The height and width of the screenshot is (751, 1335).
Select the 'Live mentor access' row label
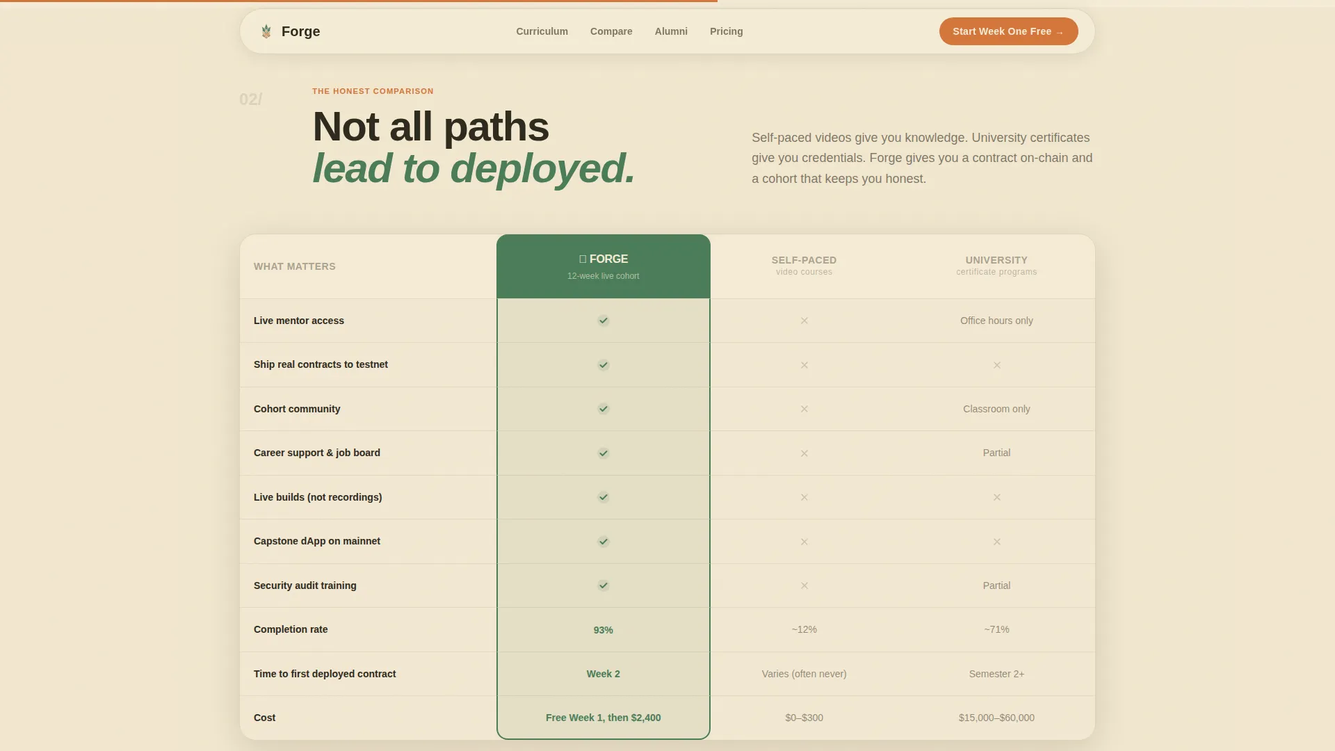pos(299,321)
